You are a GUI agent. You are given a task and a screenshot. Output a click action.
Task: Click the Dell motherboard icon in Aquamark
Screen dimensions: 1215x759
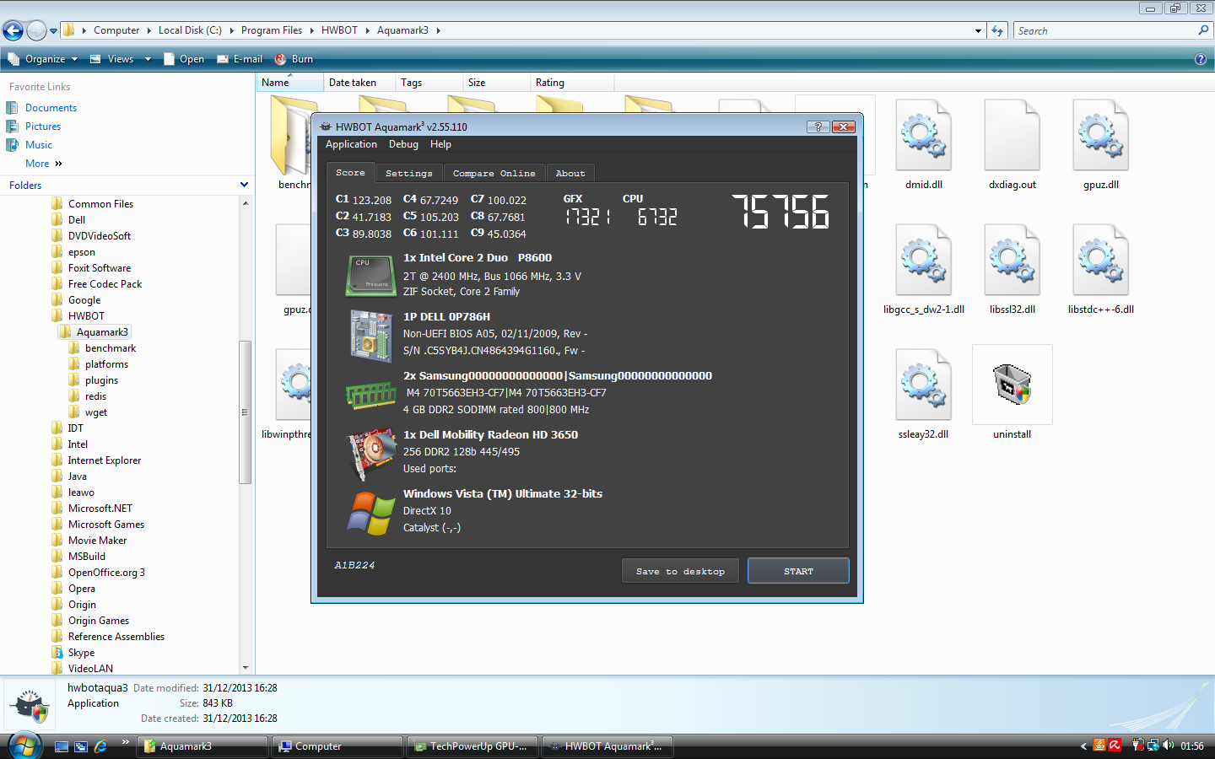click(371, 336)
